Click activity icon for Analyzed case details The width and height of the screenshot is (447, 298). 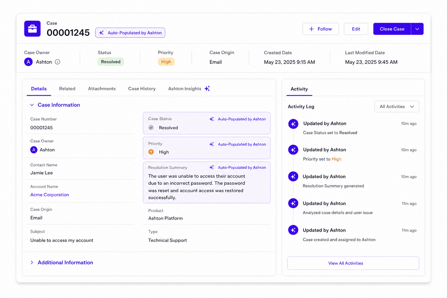tap(293, 203)
